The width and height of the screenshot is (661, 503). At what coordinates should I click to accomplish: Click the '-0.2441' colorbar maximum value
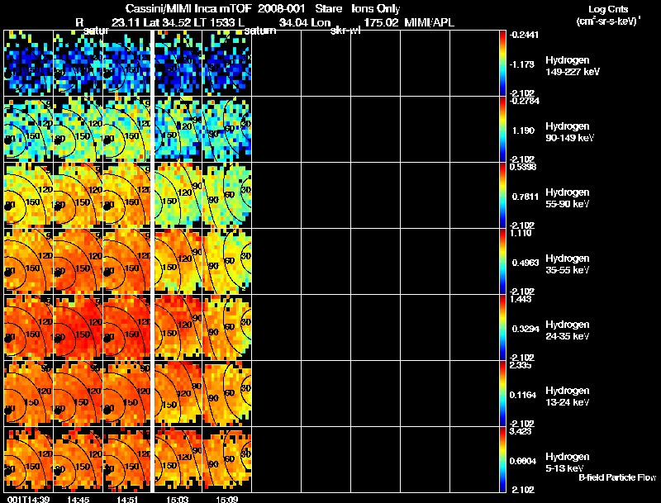(x=524, y=35)
